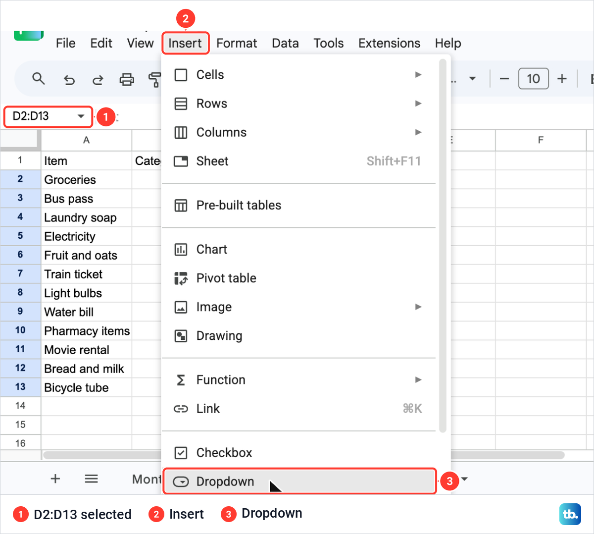This screenshot has width=594, height=534.
Task: Click the Link chain icon
Action: click(x=181, y=409)
